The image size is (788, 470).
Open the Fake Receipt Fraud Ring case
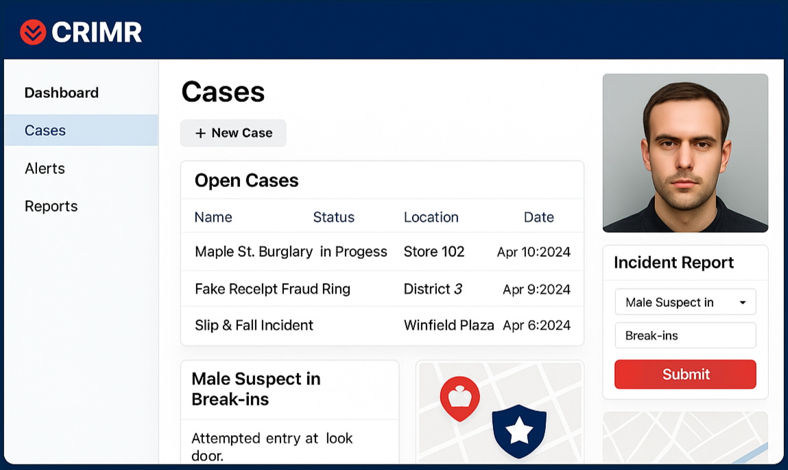pos(272,288)
